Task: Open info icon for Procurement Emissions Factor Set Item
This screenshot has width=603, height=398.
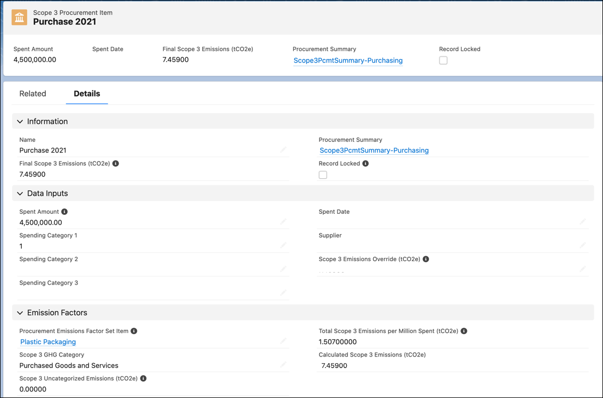Action: 134,331
